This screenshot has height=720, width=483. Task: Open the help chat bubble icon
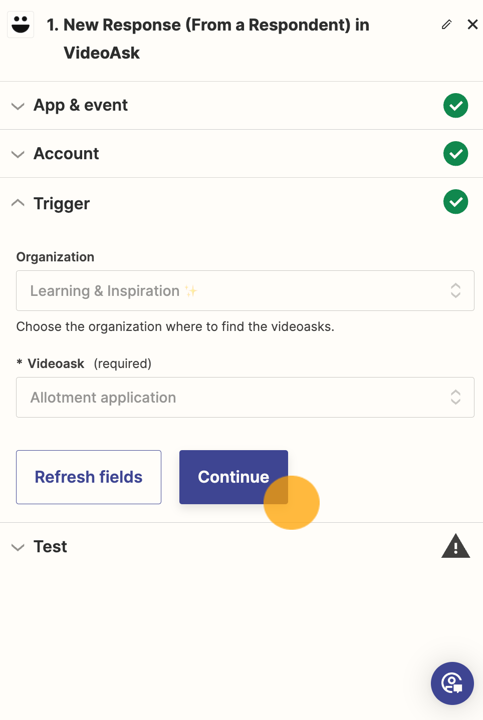coord(452,683)
